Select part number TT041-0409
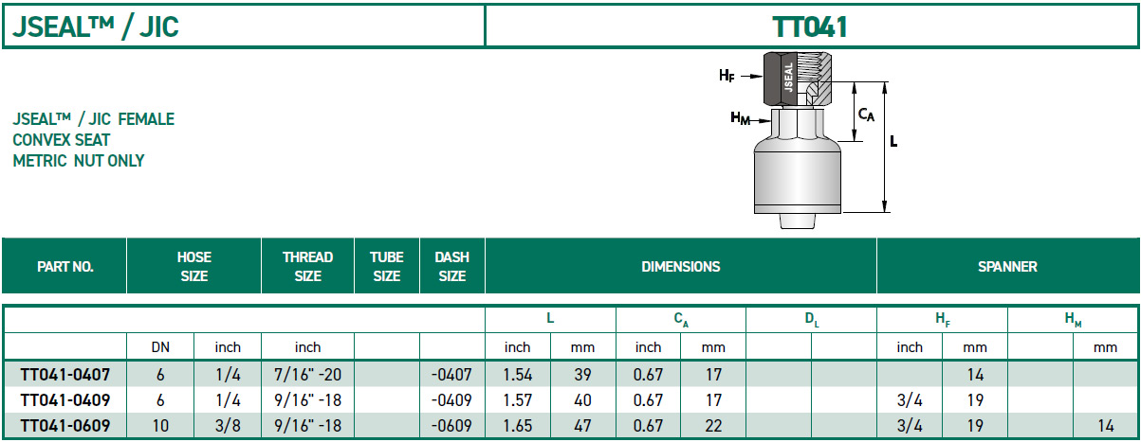 [x=64, y=400]
